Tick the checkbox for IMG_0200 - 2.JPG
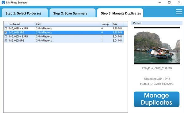 point(6,36)
